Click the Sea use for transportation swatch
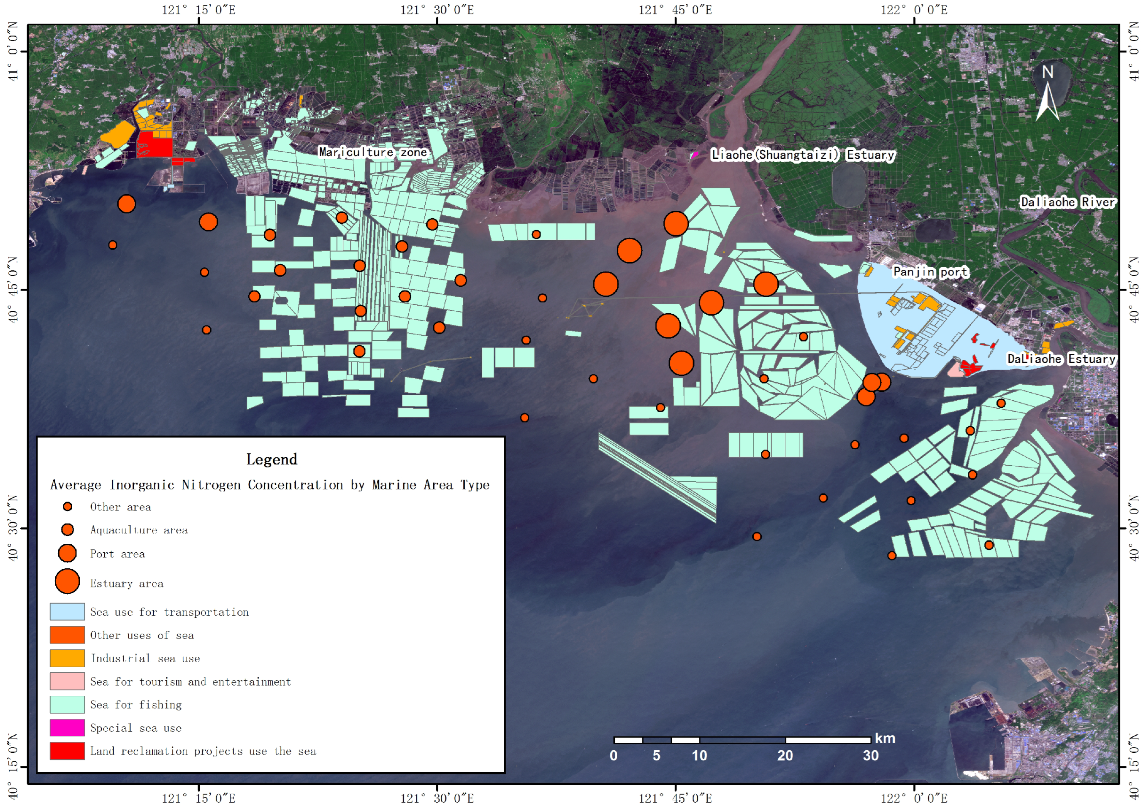The image size is (1146, 809). click(68, 611)
